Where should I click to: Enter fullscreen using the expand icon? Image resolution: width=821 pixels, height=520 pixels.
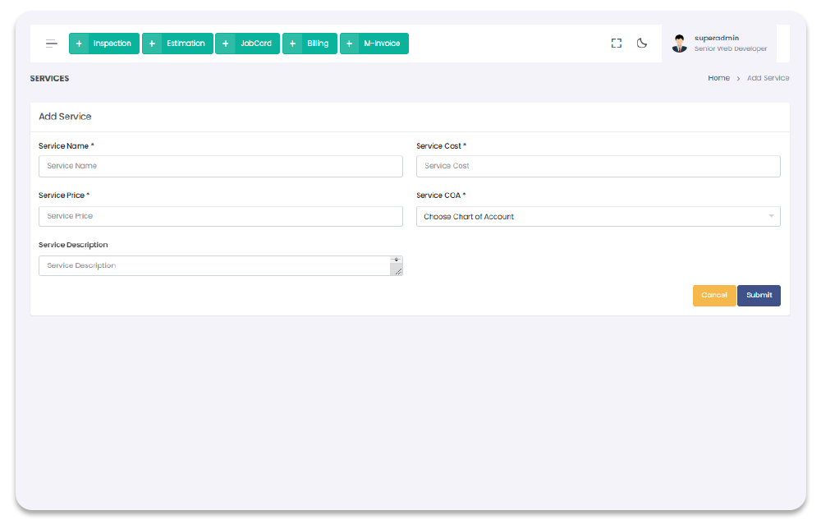617,44
